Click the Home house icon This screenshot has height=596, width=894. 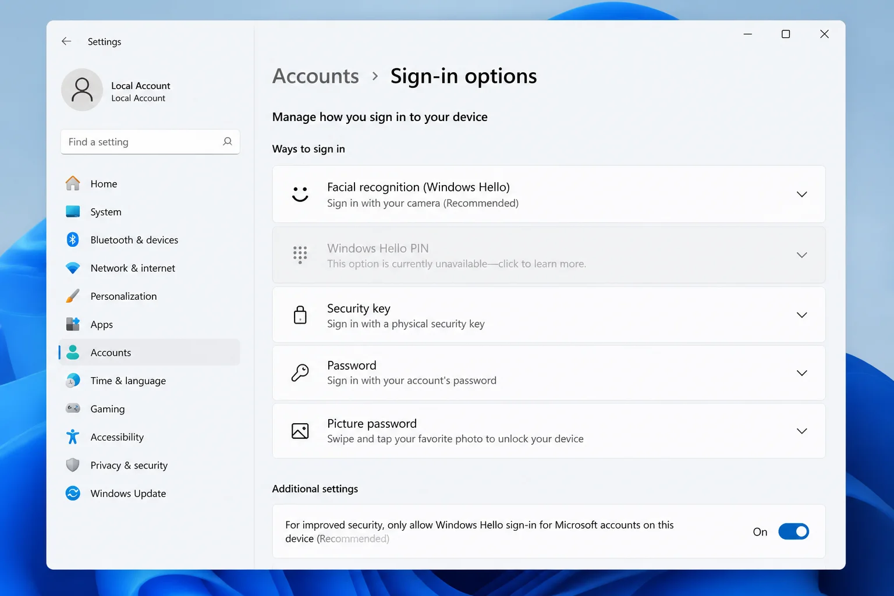tap(73, 183)
